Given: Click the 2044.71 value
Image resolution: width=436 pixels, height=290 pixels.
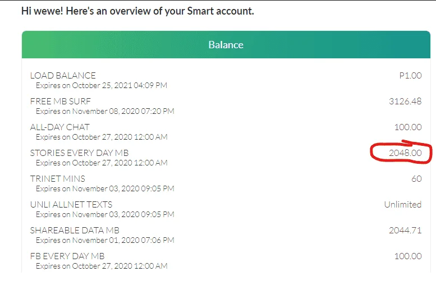Looking at the screenshot, I should tap(405, 231).
